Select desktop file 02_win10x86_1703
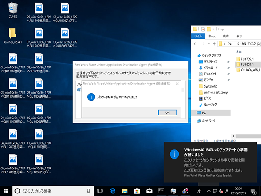The width and height of the screenshot is (261, 196). [x=13, y=88]
